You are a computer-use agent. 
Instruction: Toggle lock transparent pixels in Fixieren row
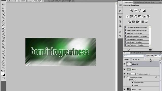[x=131, y=59]
